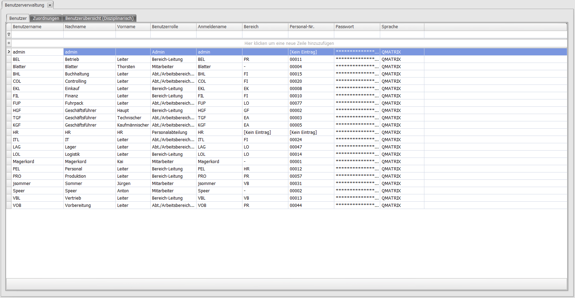Focus the Bereich filter cell
575x298 pixels.
(x=265, y=34)
